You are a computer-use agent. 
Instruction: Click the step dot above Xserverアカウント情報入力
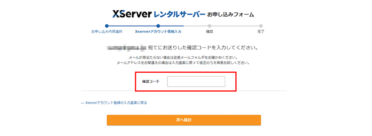pos(158,26)
